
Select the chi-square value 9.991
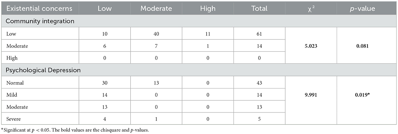coord(311,95)
